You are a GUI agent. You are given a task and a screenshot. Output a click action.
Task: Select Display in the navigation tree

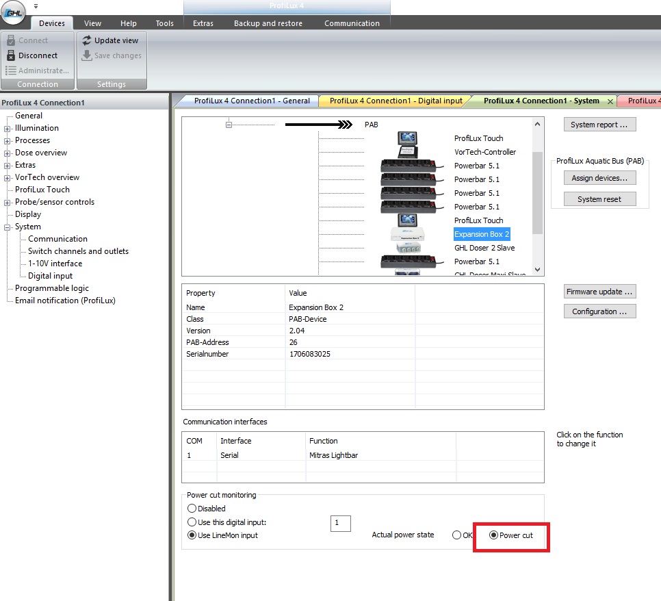(28, 214)
